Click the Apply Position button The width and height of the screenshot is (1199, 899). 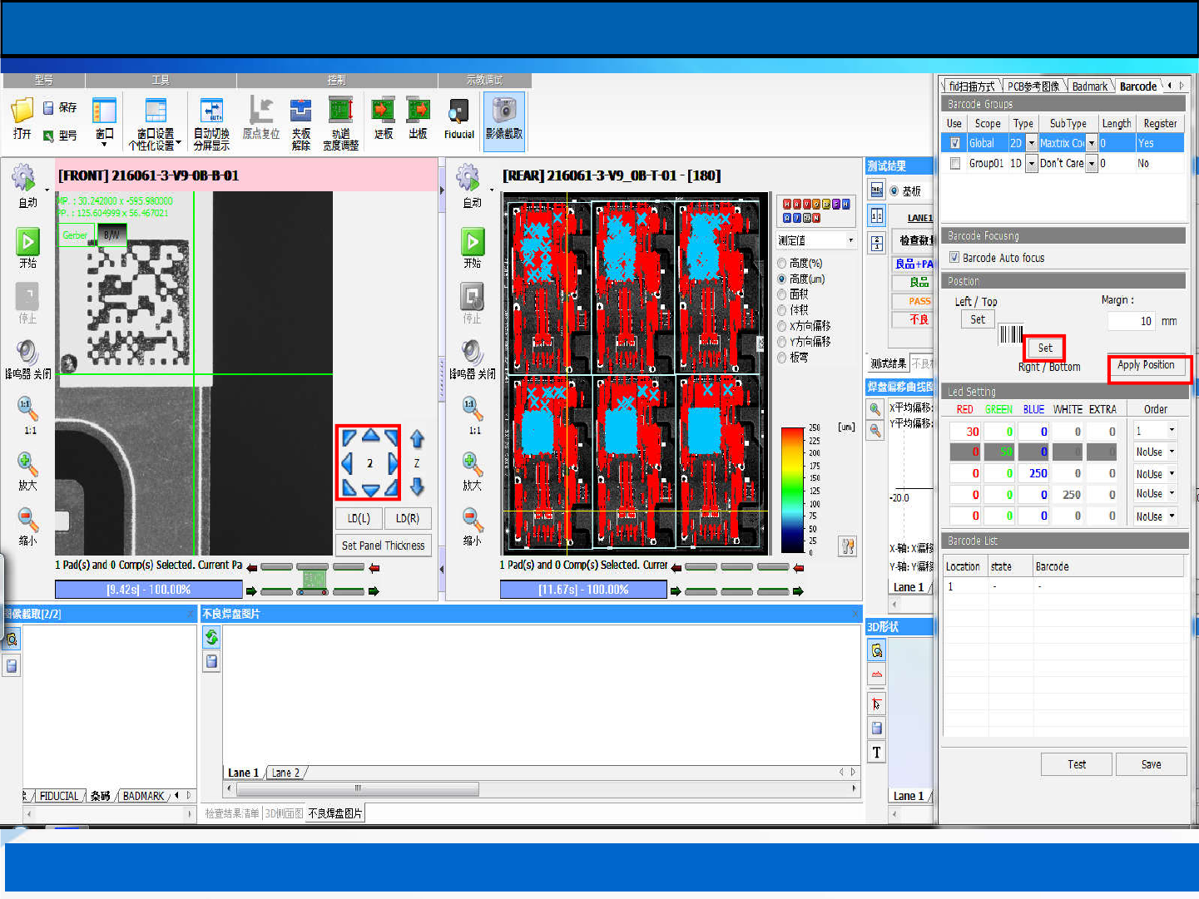click(1145, 365)
